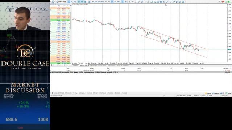Sort trades by Volume column header
This screenshot has height=130, width=232.
[123, 68]
